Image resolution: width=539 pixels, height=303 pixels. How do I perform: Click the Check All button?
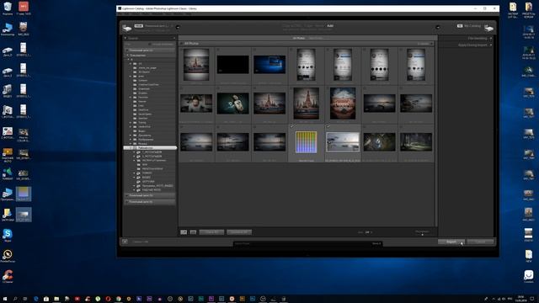tap(211, 232)
